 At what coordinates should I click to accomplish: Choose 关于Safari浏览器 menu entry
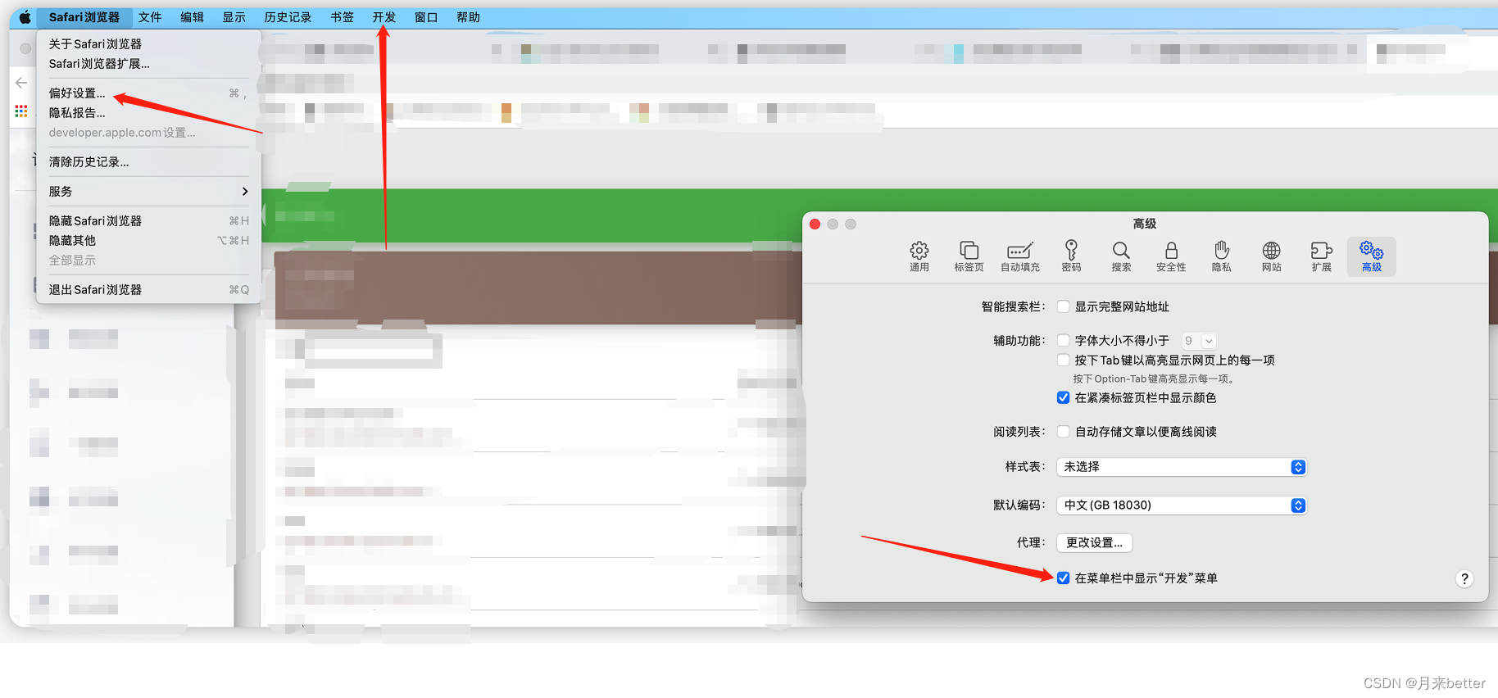148,44
